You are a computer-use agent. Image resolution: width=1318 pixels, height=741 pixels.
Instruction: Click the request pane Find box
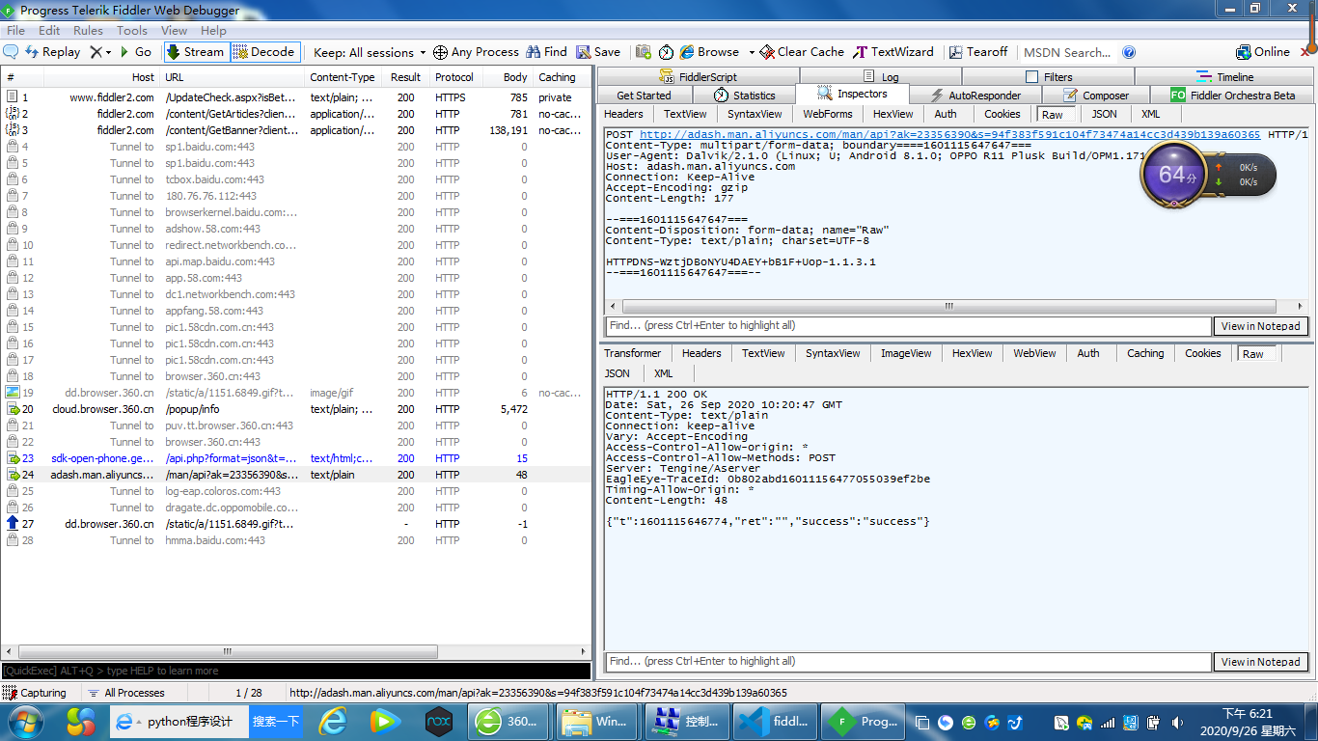[x=908, y=326]
